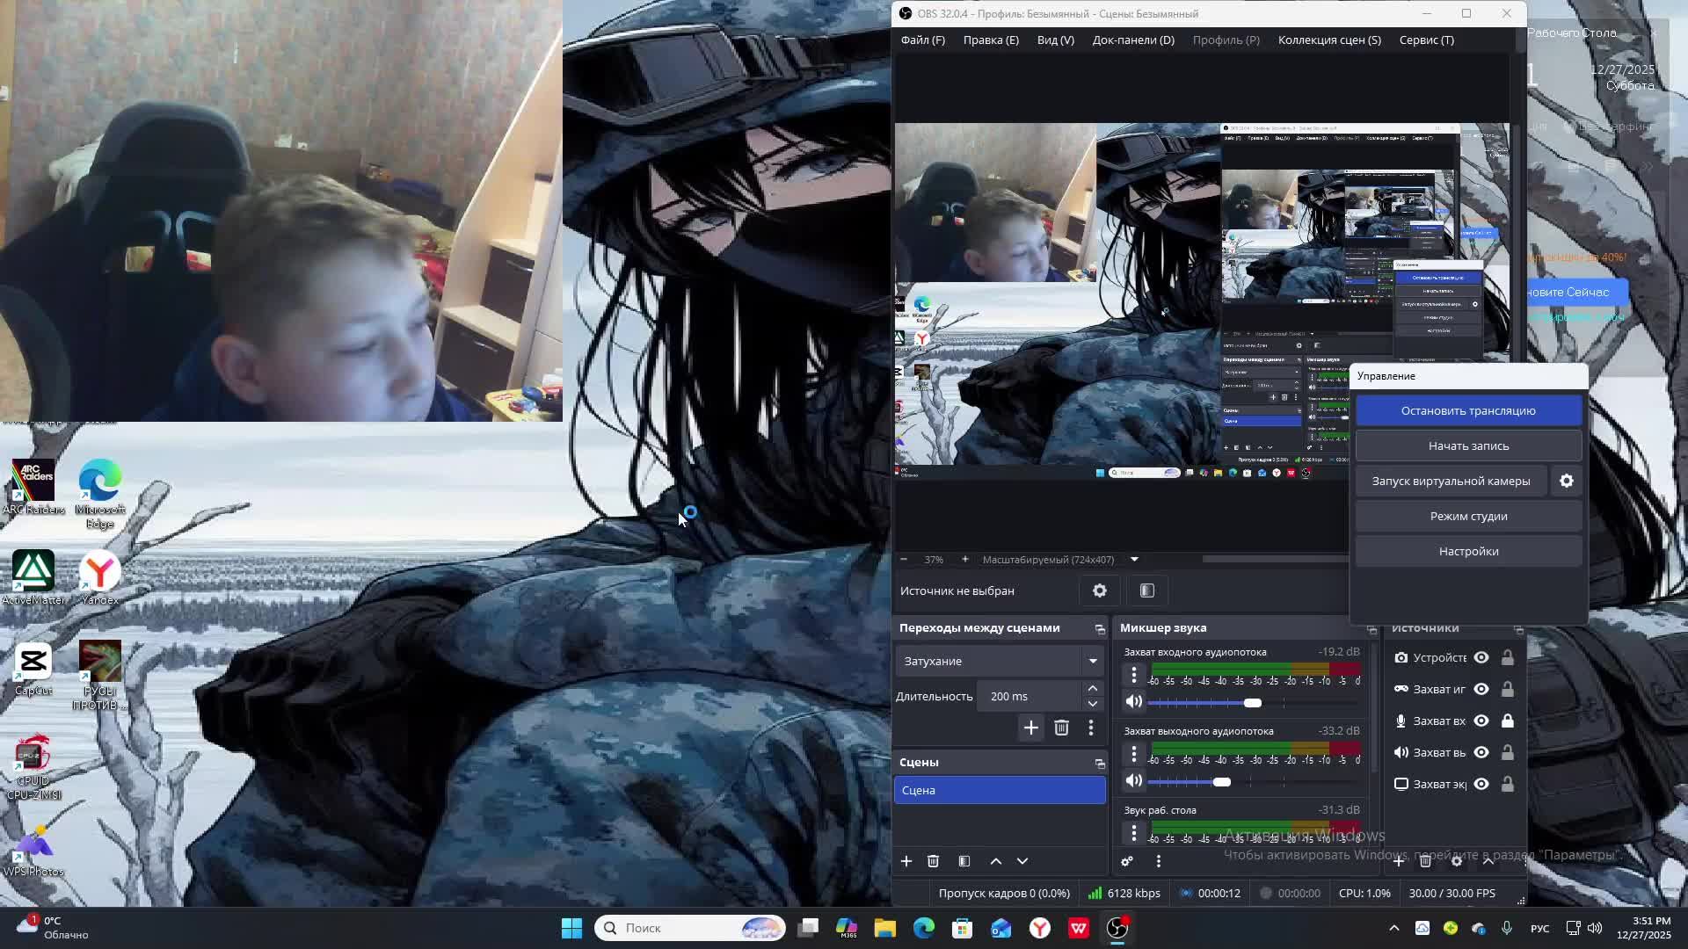Open virtual camera settings gear
Viewport: 1688px width, 949px height.
1566,481
